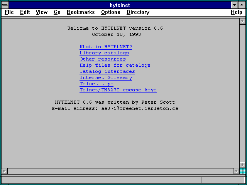This screenshot has width=247, height=185.
Task: Open Help files for catalogs link
Action: [115, 65]
